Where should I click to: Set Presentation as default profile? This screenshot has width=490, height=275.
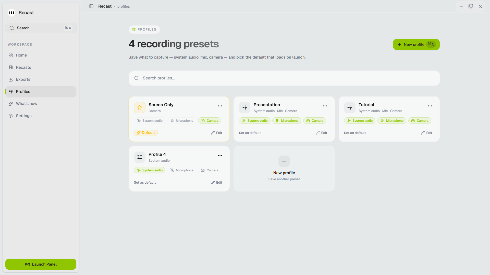click(250, 133)
